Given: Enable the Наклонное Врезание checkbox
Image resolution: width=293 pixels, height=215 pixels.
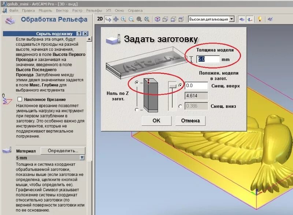Looking at the screenshot, I should [20, 99].
